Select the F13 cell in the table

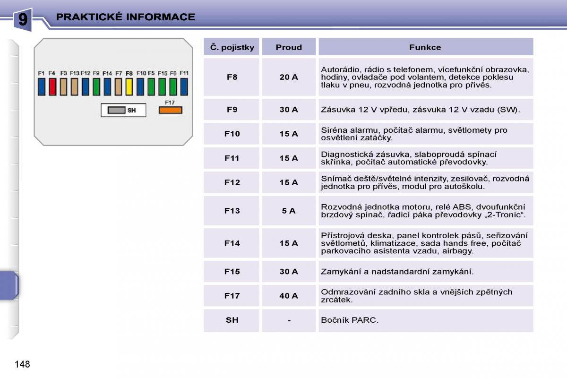[232, 211]
